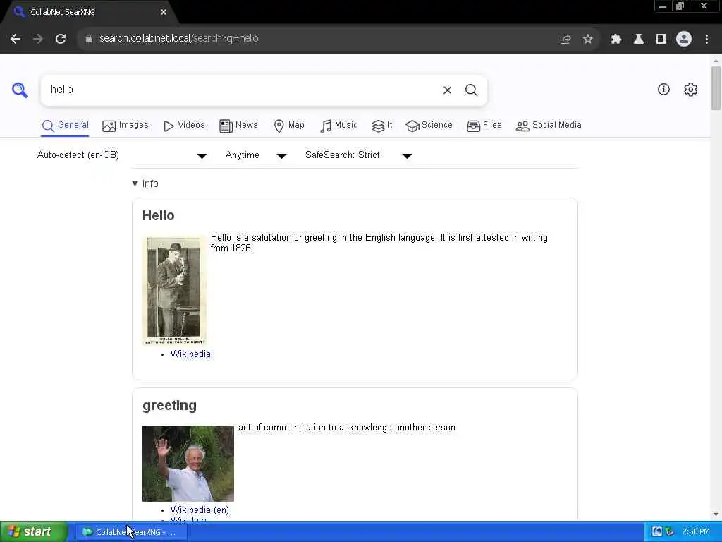Switch to the Map tab
Viewport: 722px width, 542px height.
pos(288,126)
